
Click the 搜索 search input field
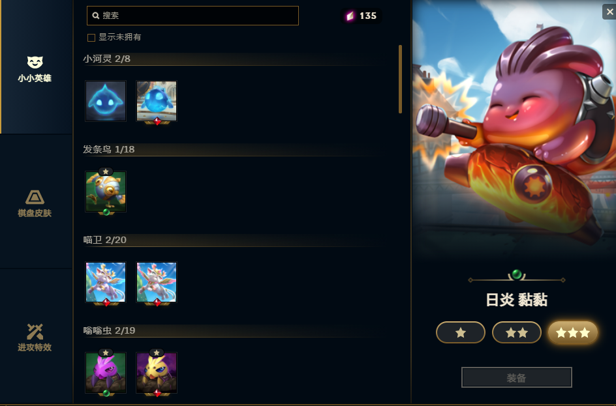pyautogui.click(x=192, y=16)
